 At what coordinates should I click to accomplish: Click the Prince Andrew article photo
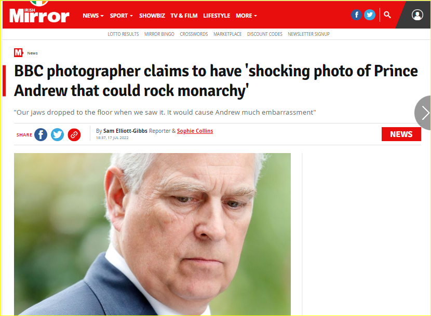point(152,234)
